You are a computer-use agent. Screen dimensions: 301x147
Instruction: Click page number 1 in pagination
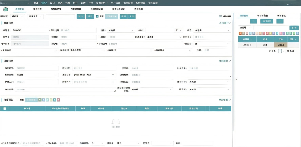[x=280, y=51]
